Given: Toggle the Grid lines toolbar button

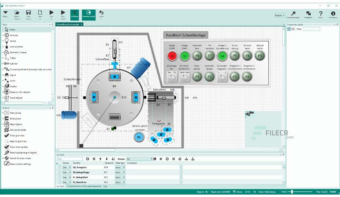Looking at the screenshot, I should click(74, 15).
